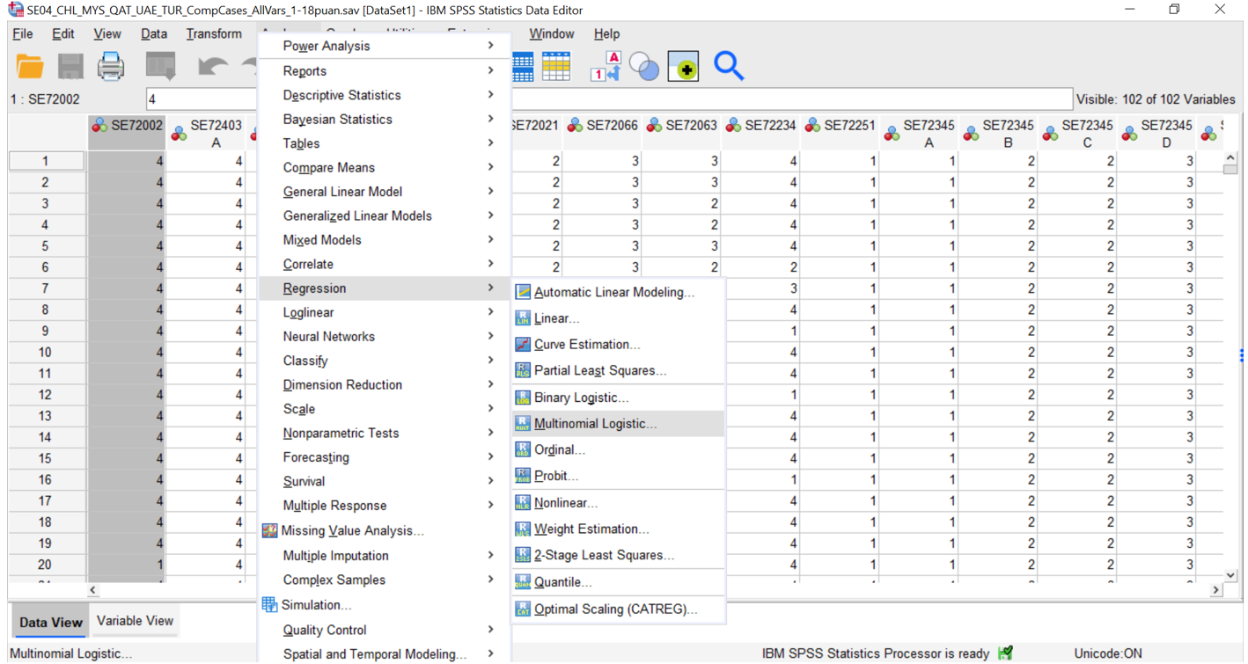1248x664 pixels.
Task: Open the Edit menu
Action: [x=62, y=33]
